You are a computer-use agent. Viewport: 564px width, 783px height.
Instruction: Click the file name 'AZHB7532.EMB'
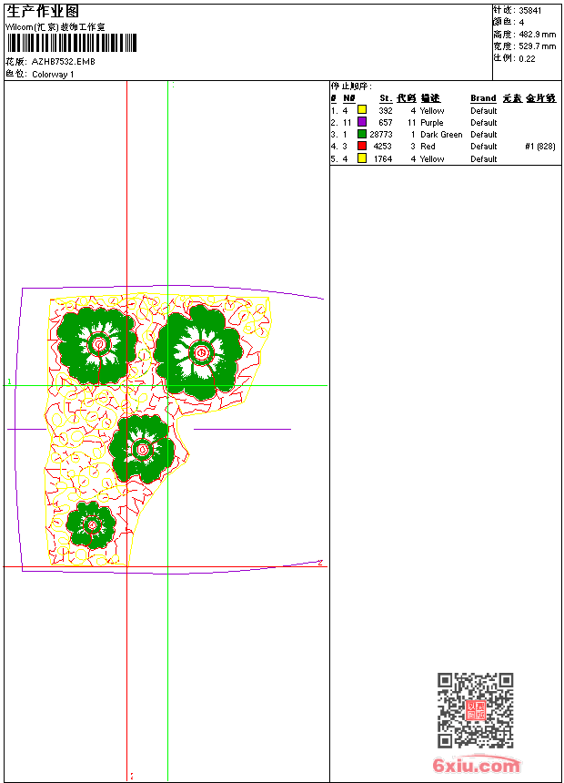click(63, 62)
